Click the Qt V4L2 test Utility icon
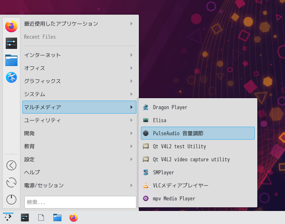Image resolution: width=285 pixels, height=224 pixels. pyautogui.click(x=146, y=146)
